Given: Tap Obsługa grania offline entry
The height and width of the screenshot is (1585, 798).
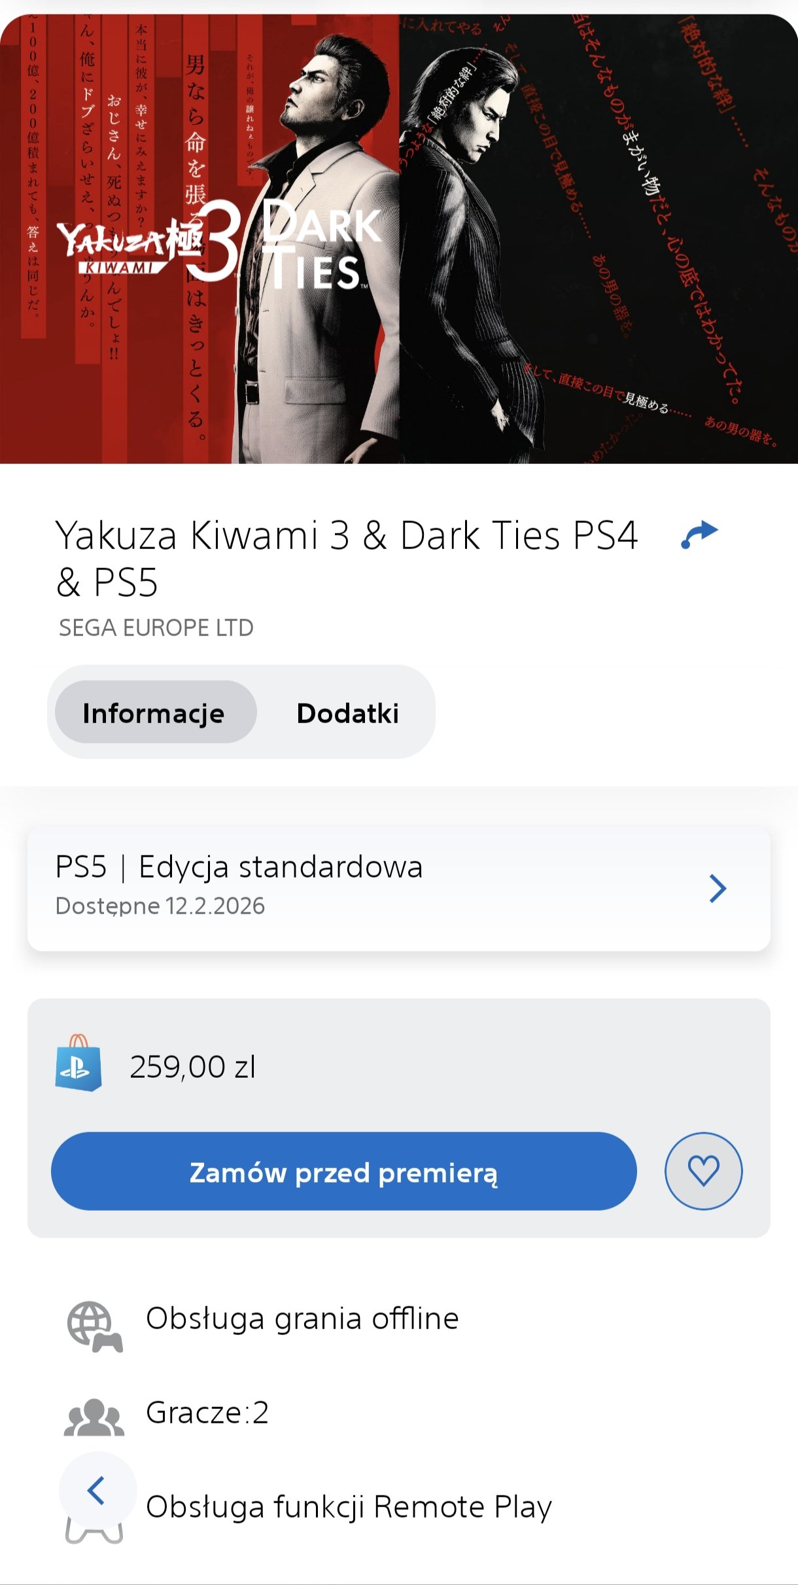Looking at the screenshot, I should coord(302,1318).
